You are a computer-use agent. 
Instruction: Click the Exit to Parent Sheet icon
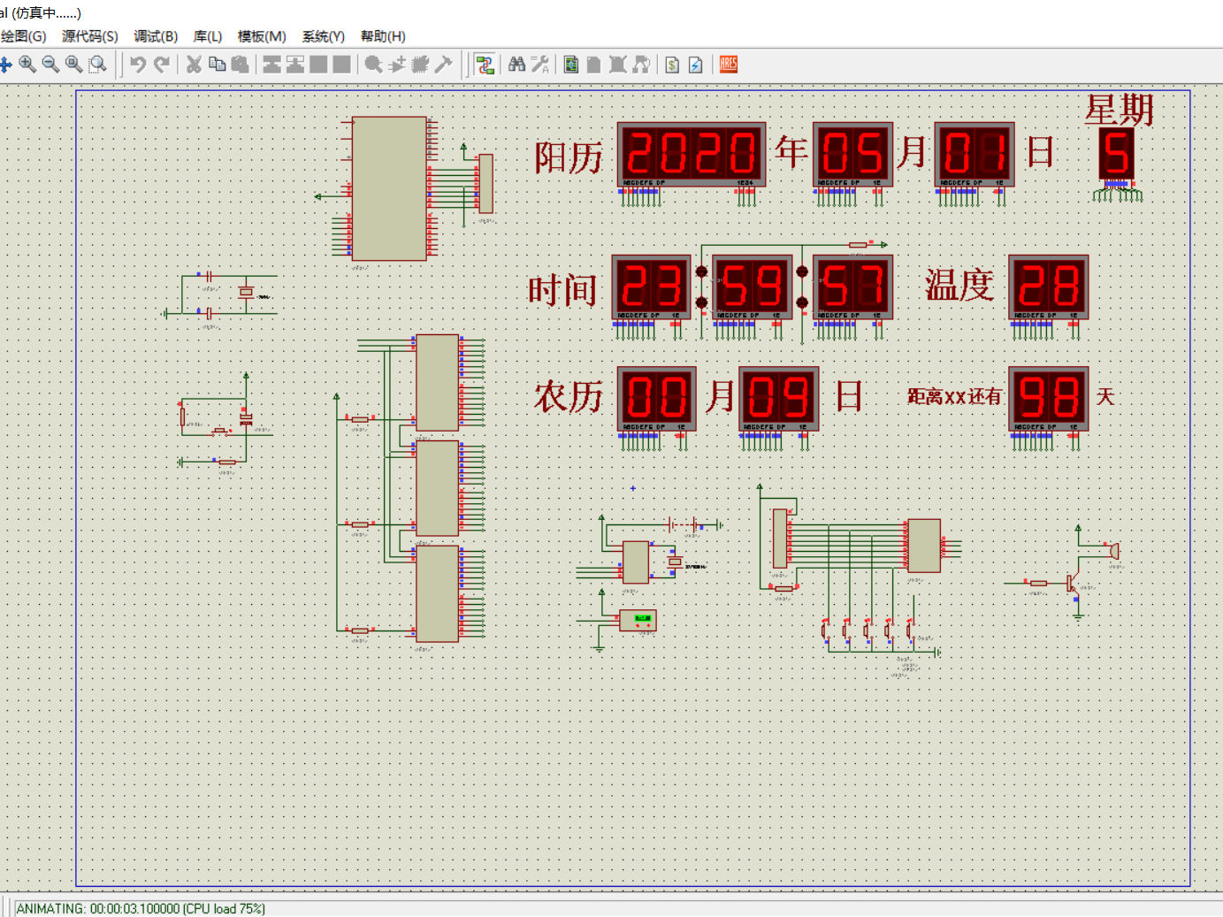pyautogui.click(x=641, y=65)
